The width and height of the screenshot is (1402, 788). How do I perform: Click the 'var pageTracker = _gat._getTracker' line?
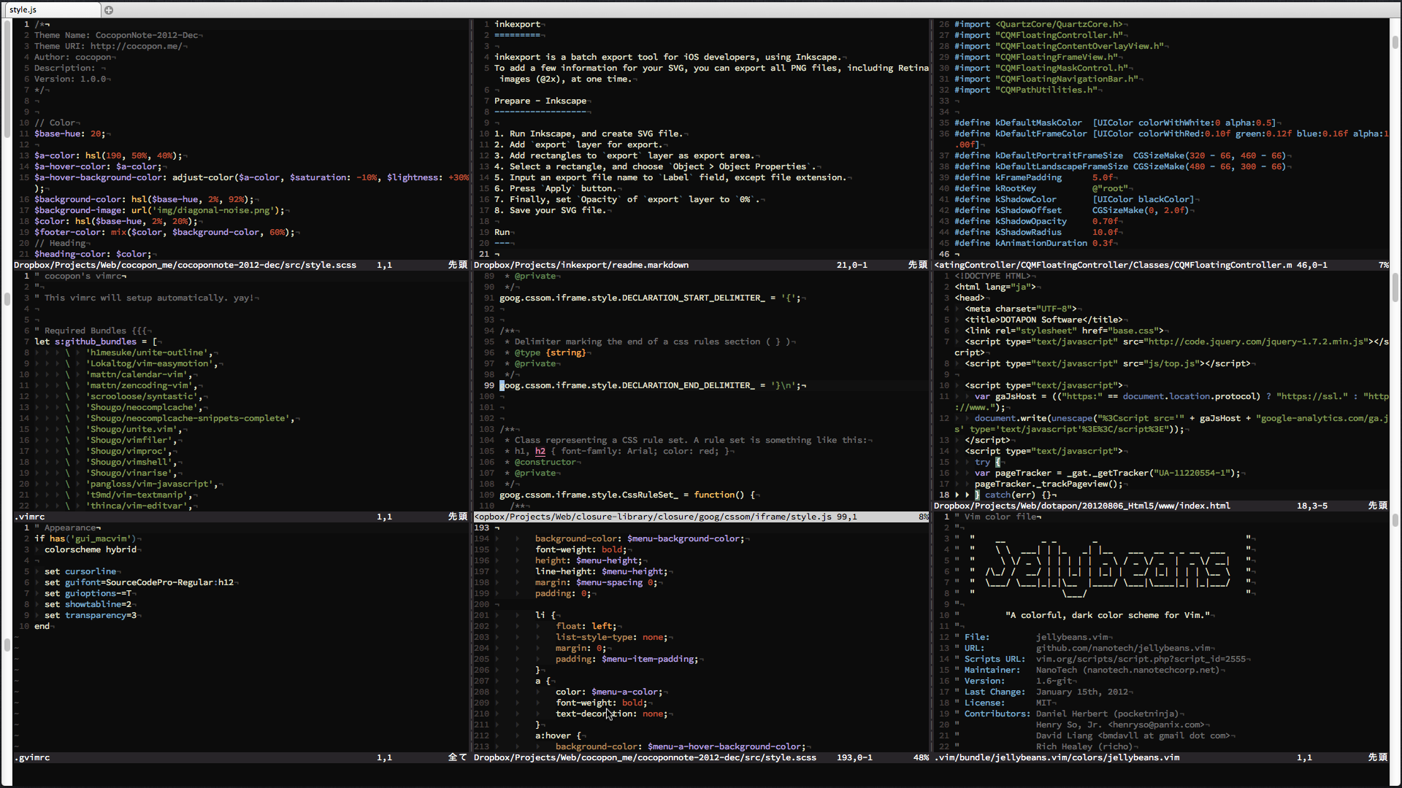pyautogui.click(x=1108, y=473)
